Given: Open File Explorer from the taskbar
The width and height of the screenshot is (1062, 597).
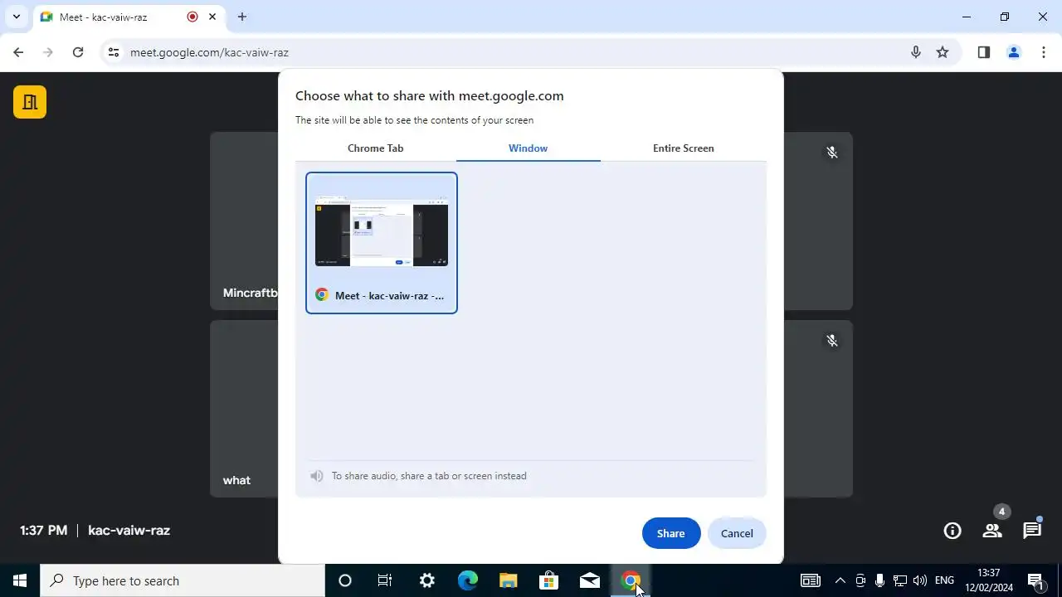Looking at the screenshot, I should point(509,580).
